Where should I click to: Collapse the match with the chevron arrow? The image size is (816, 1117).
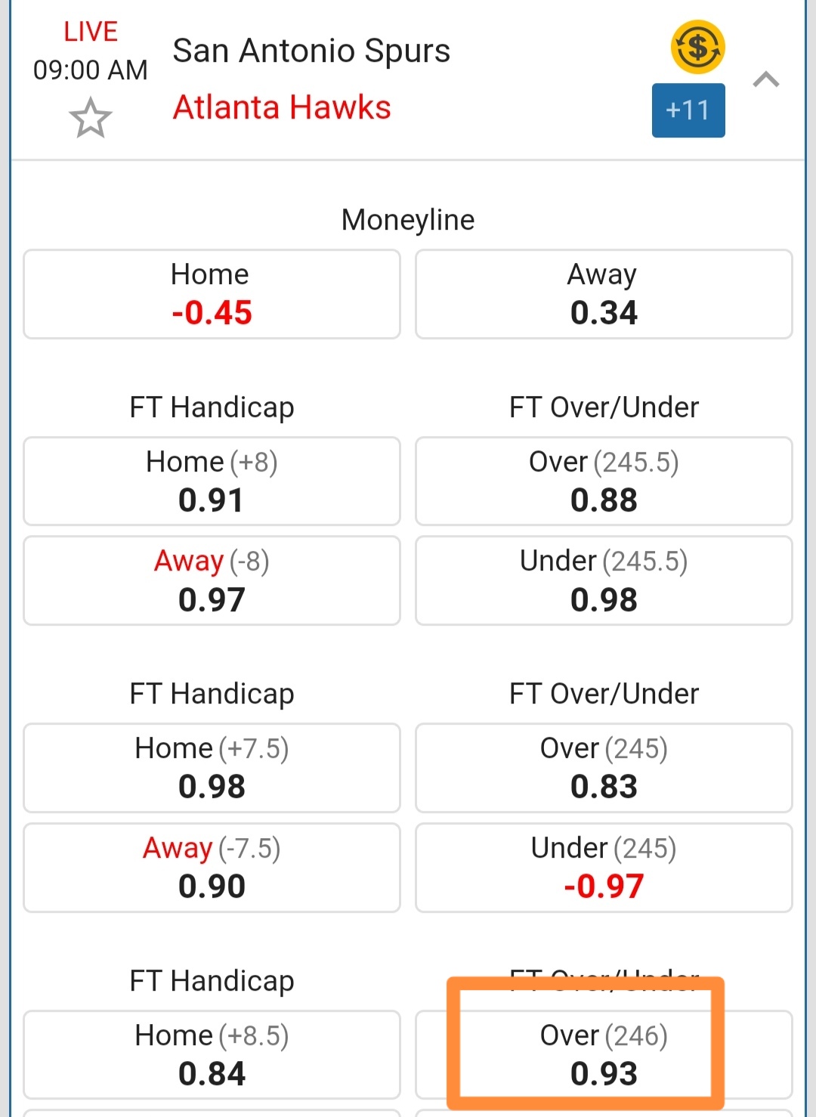coord(765,79)
